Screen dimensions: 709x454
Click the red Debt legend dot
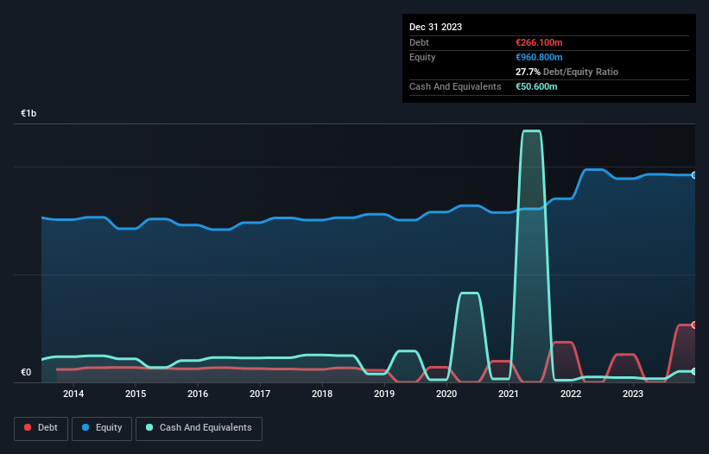tap(28, 427)
